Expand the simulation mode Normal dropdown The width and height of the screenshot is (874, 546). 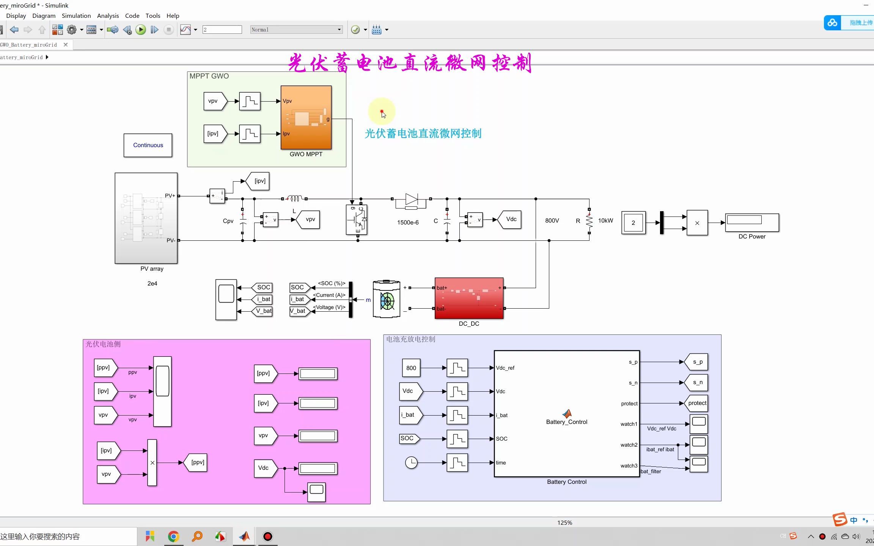(339, 30)
